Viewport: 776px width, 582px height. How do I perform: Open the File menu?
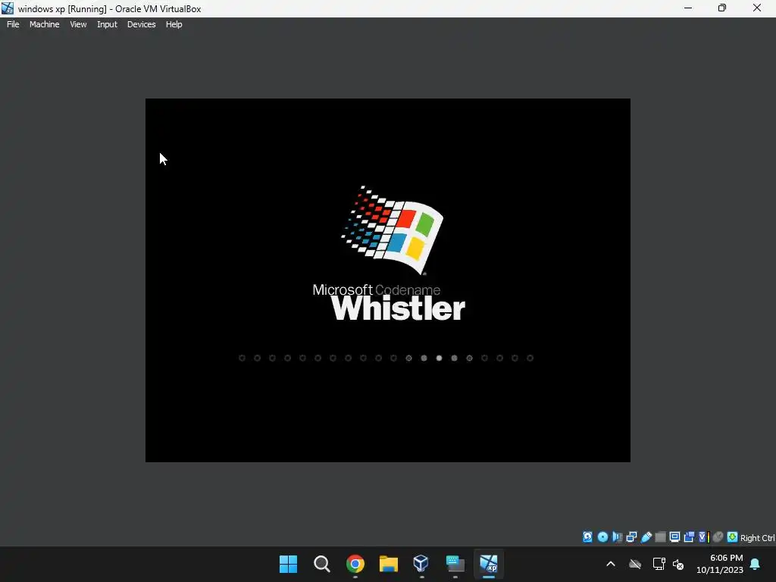(x=13, y=24)
